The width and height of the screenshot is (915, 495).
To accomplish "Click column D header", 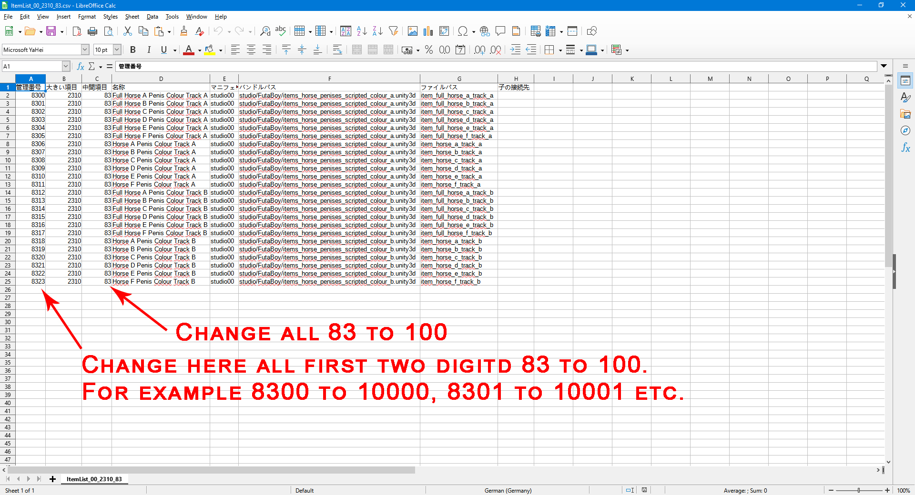I will click(x=161, y=79).
